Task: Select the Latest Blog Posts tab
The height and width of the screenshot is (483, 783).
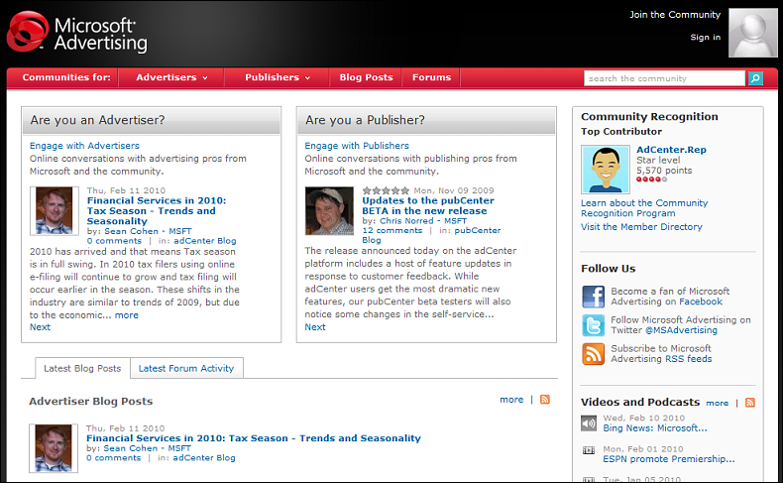Action: tap(82, 368)
